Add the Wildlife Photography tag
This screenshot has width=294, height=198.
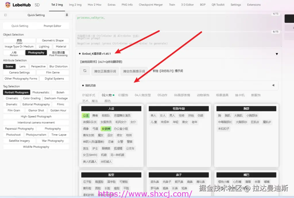(36, 147)
